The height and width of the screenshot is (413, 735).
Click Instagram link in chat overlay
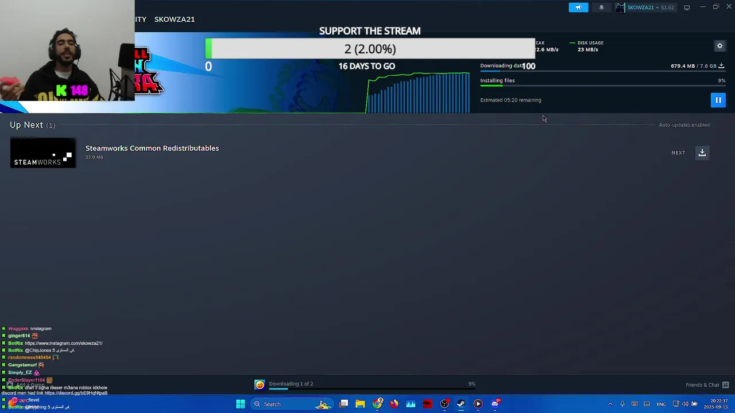64,343
